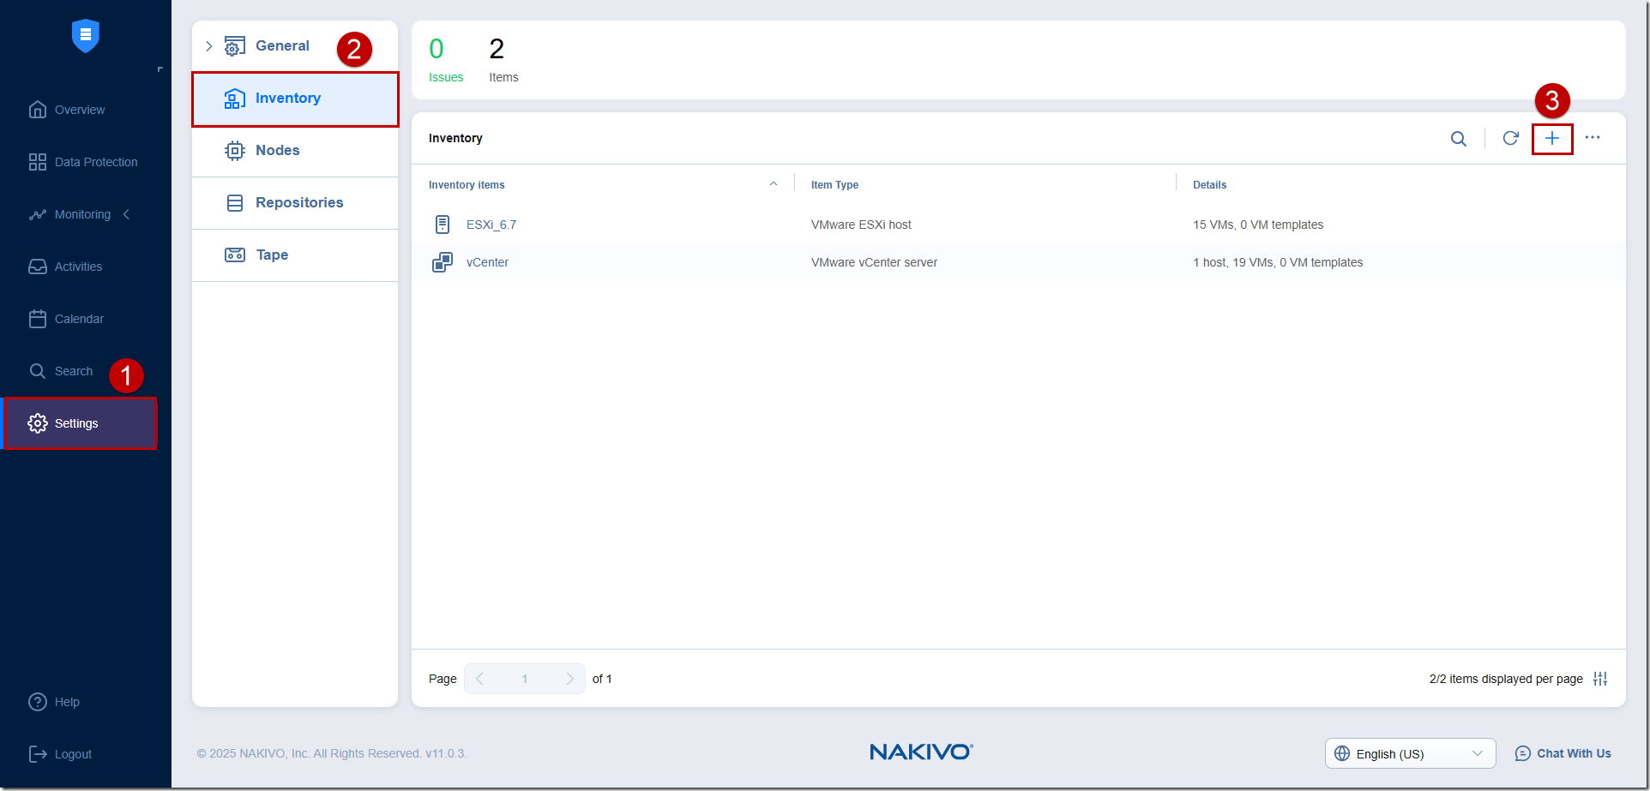This screenshot has width=1650, height=791.
Task: Open the Help menu
Action: (x=67, y=702)
